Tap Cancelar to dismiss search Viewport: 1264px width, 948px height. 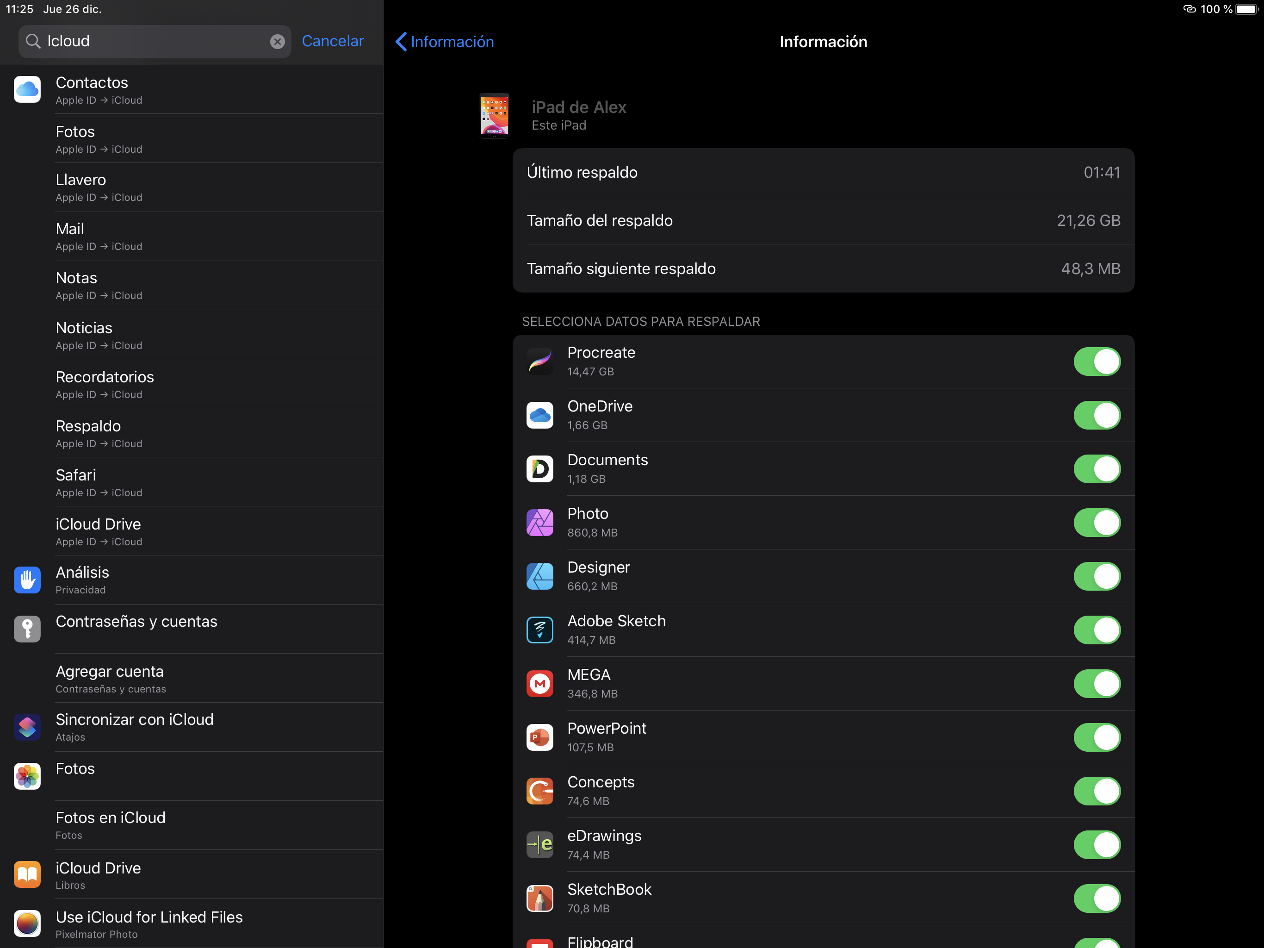tap(333, 41)
